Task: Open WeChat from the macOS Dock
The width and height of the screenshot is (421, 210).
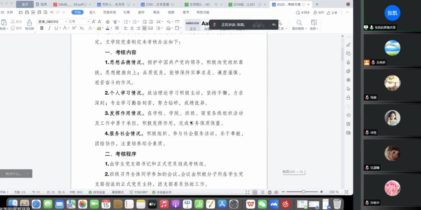Action: click(x=262, y=204)
